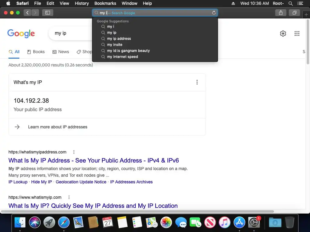Choose suggestion "my ip"
Screen dimensions: 310x232
[155, 33]
